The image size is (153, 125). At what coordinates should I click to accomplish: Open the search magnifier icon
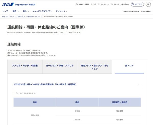tap(148, 4)
